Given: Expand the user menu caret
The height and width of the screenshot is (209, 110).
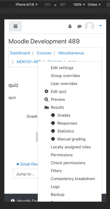Looking at the screenshot, I should point(100,26).
